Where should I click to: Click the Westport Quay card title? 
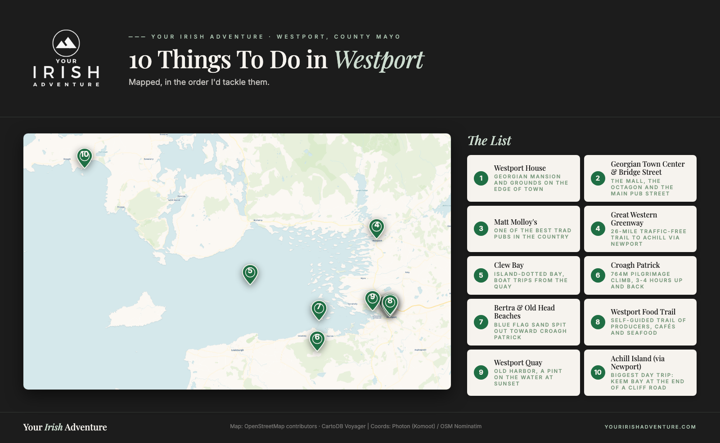click(518, 363)
